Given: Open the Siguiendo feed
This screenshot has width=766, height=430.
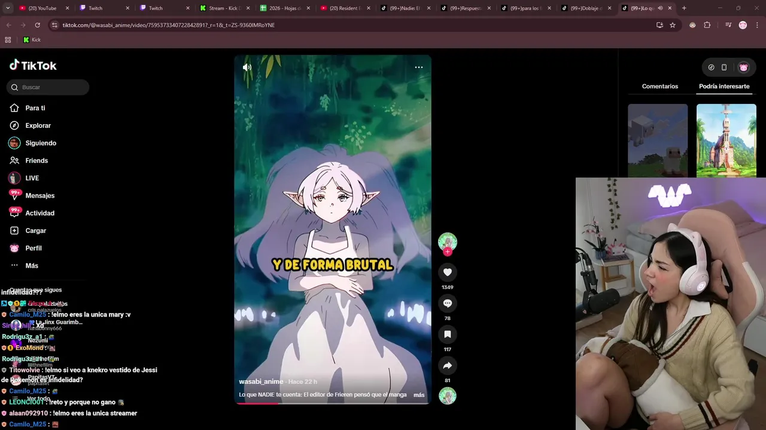Looking at the screenshot, I should [x=41, y=143].
